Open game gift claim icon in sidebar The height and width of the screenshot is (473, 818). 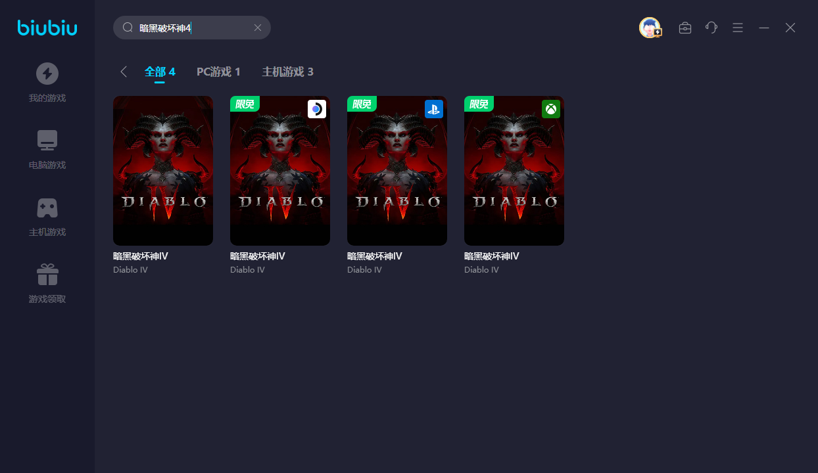pyautogui.click(x=47, y=275)
